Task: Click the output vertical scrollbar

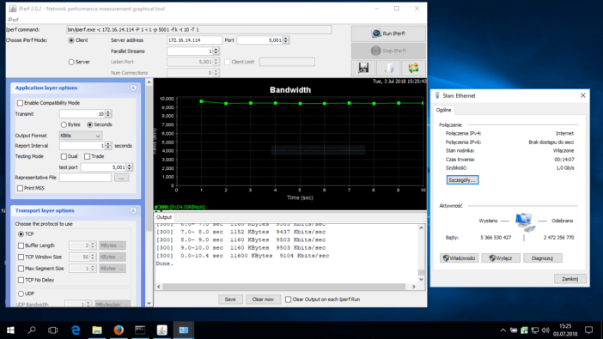Action: pyautogui.click(x=421, y=254)
